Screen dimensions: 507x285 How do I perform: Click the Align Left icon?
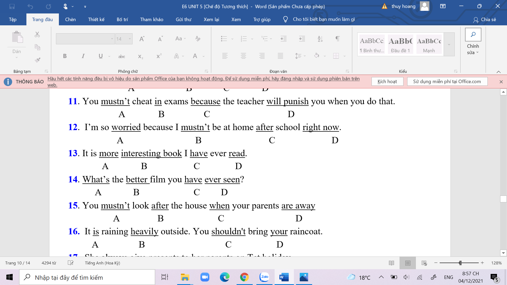[x=225, y=56]
